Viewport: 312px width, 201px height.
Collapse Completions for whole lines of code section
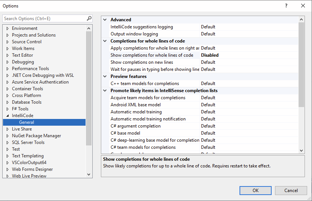tap(105, 41)
